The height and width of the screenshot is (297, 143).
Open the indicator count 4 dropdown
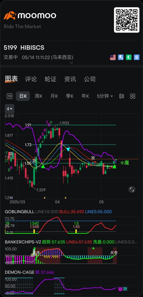[x=10, y=109]
